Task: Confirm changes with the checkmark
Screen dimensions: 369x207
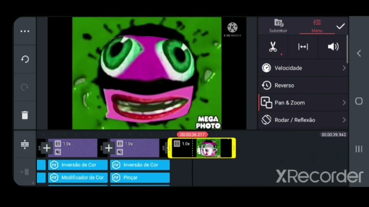Action: pyautogui.click(x=340, y=26)
